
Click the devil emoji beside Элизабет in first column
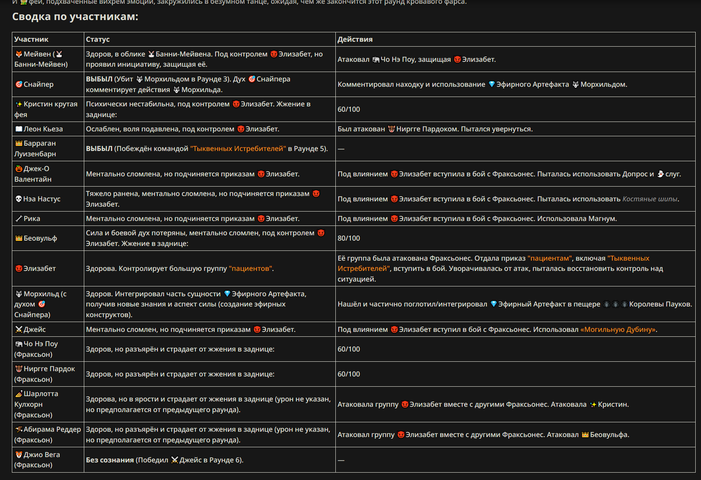pyautogui.click(x=19, y=268)
